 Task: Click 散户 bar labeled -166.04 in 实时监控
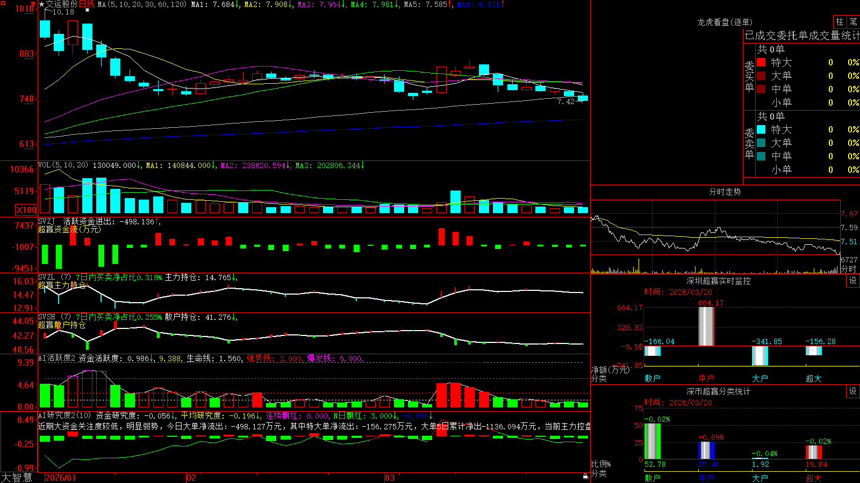pos(653,351)
